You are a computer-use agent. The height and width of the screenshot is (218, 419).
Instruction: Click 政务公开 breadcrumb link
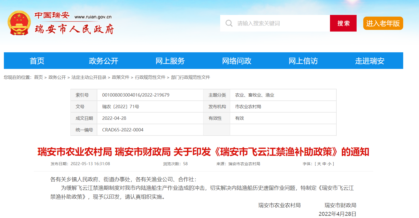[x=57, y=77]
